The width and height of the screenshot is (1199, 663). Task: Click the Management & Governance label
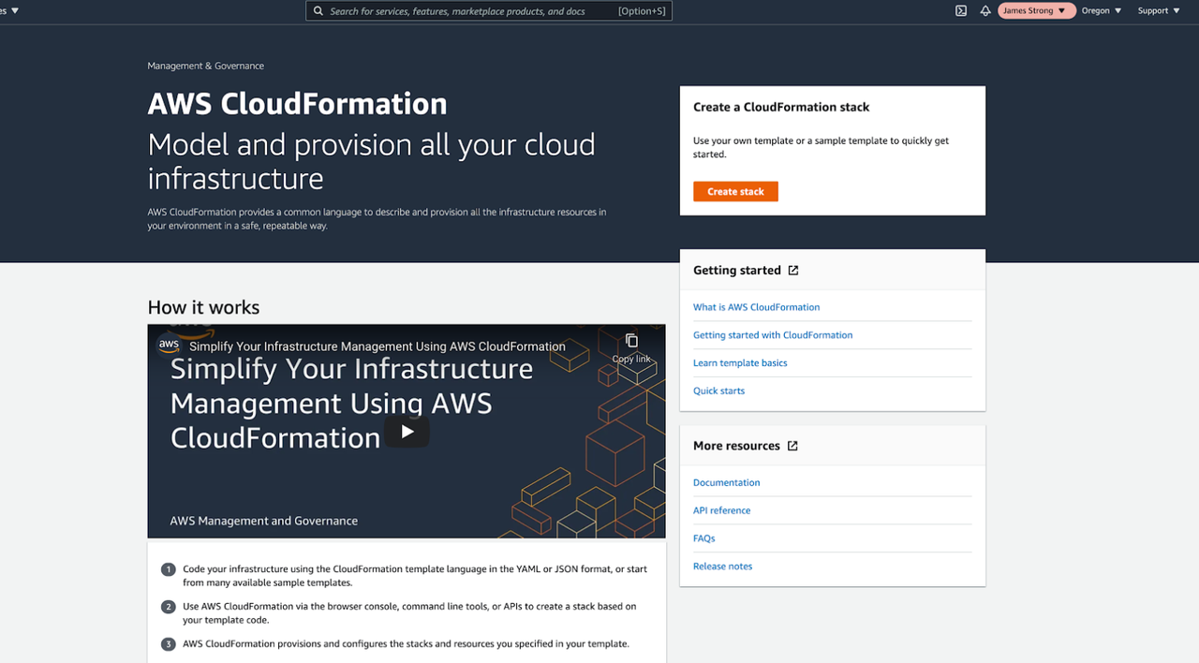pos(205,66)
